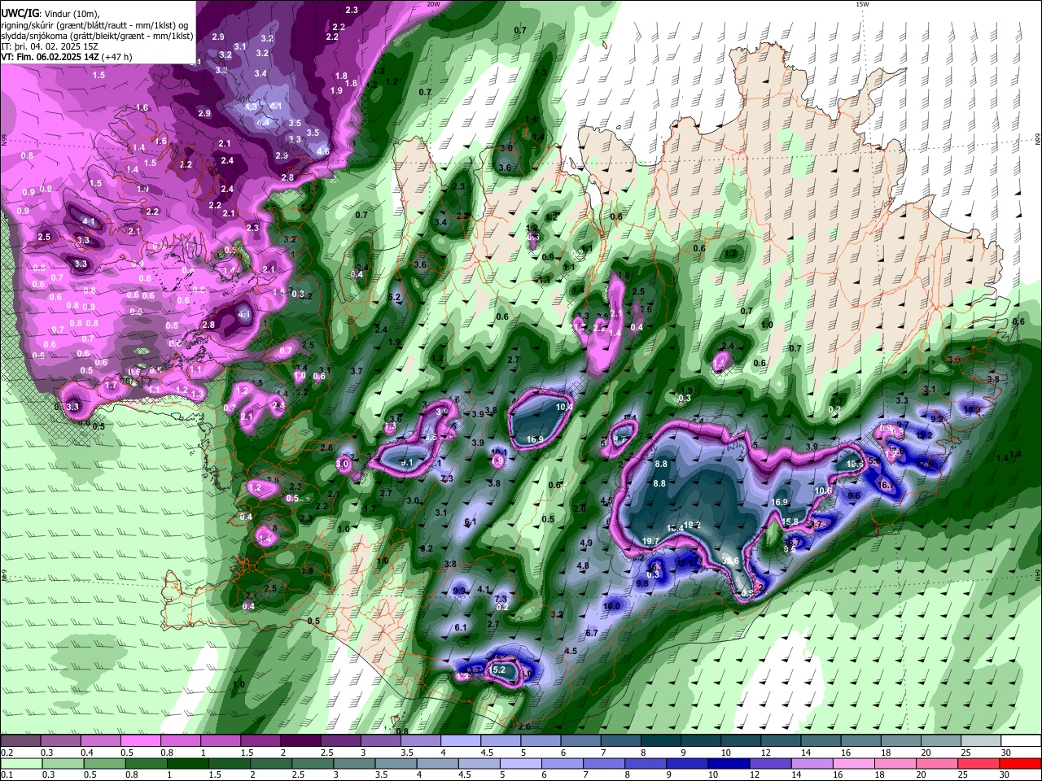Click the 10.0 precipitation value
Viewport: 1042px width, 781px height.
coord(611,606)
